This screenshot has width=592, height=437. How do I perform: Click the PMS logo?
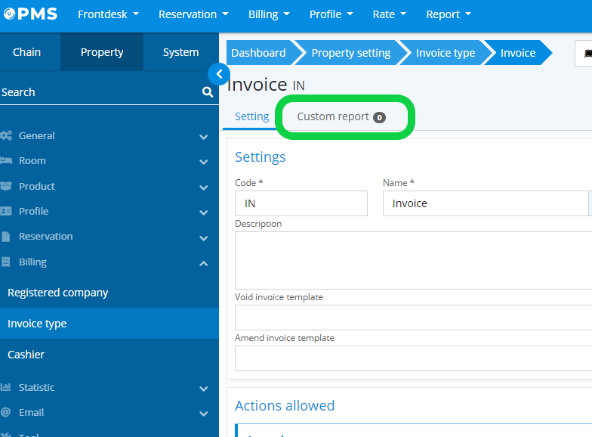click(x=30, y=14)
